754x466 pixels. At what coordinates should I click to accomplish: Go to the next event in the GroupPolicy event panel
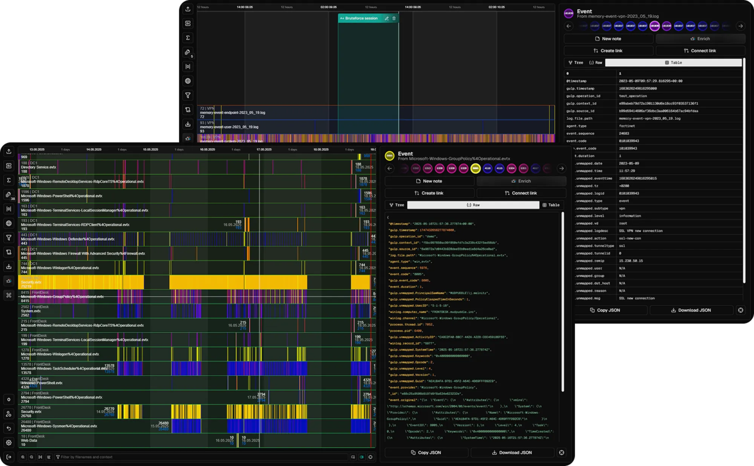pyautogui.click(x=561, y=169)
